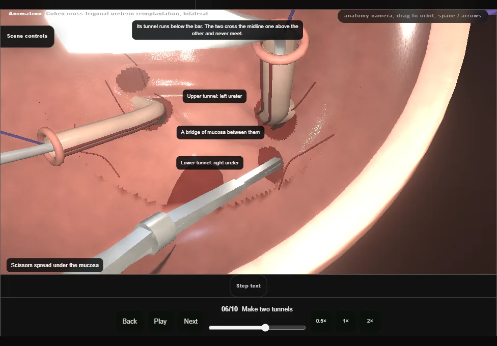Click 'A bridge of mucosa between them' label
497x346 pixels.
point(220,132)
